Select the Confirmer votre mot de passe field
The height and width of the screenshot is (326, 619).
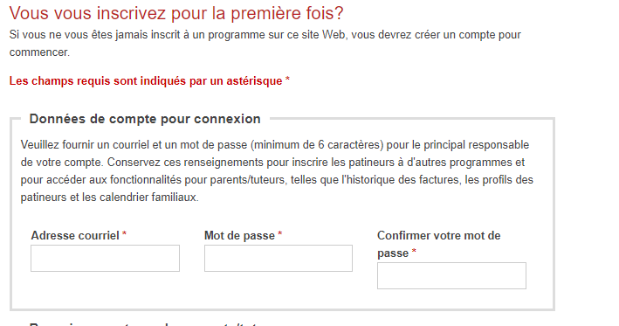click(451, 275)
